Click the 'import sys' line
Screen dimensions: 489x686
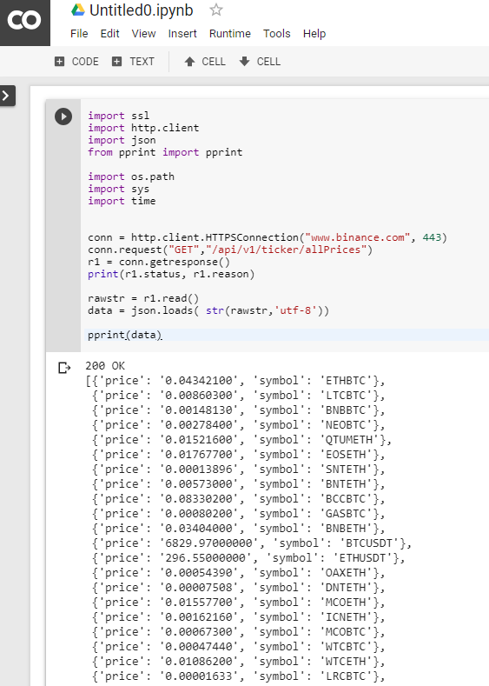[118, 189]
